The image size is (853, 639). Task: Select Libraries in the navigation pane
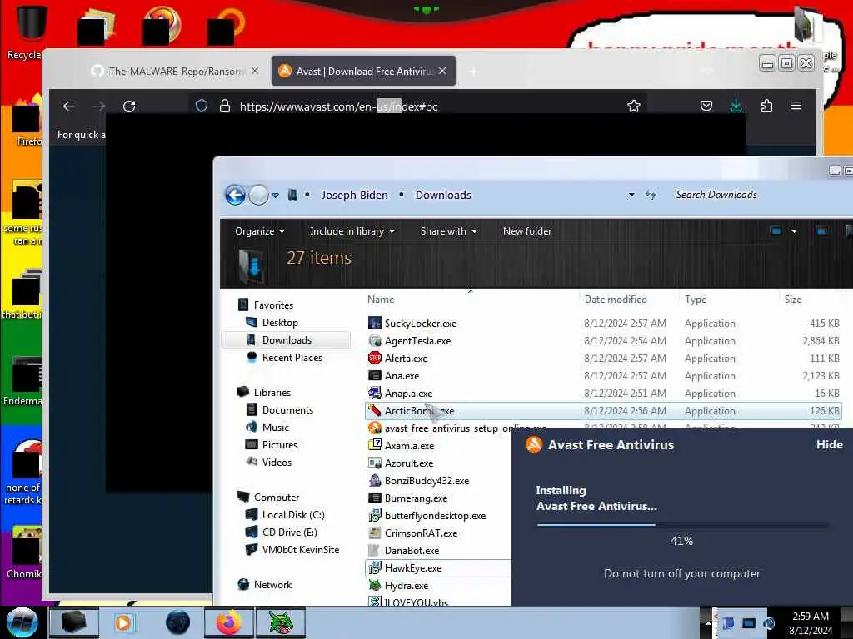tap(272, 393)
